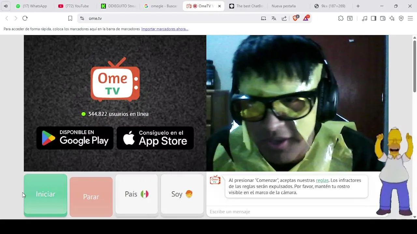Bookmark this page with the bookmark icon
The height and width of the screenshot is (234, 417).
tap(70, 19)
